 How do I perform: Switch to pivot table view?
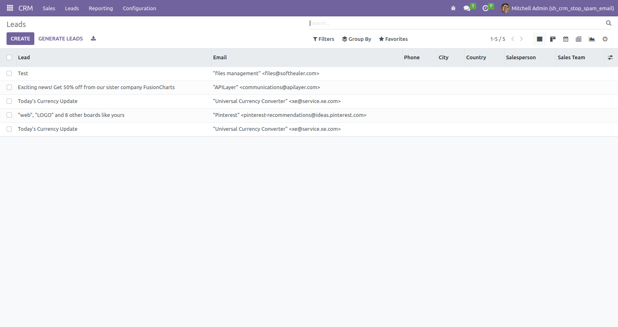[579, 39]
